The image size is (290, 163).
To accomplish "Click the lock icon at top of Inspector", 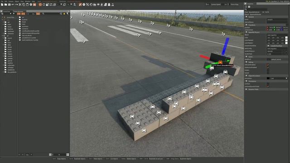I will pos(246,6).
